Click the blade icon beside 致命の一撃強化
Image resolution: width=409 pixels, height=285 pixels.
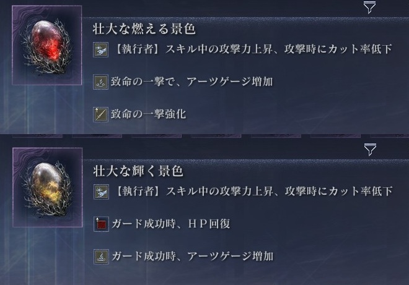pos(101,114)
